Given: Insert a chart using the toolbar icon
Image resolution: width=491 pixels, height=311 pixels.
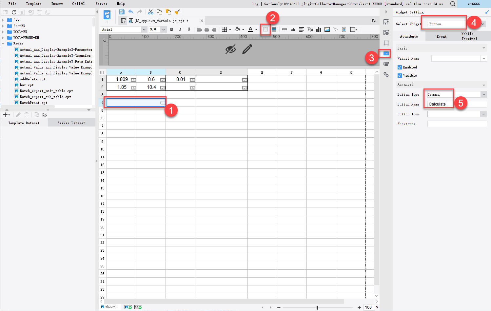Looking at the screenshot, I should click(x=318, y=29).
